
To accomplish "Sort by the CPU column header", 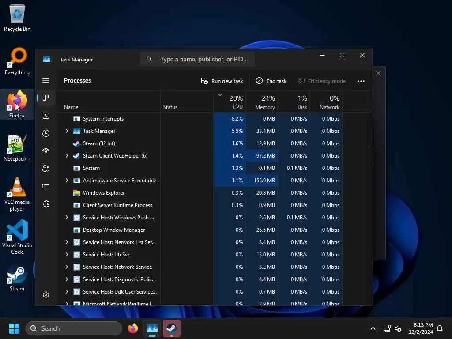I will 230,102.
